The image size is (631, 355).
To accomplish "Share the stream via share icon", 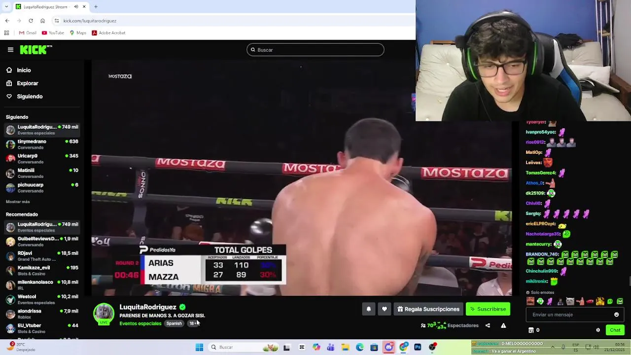I will click(x=488, y=325).
